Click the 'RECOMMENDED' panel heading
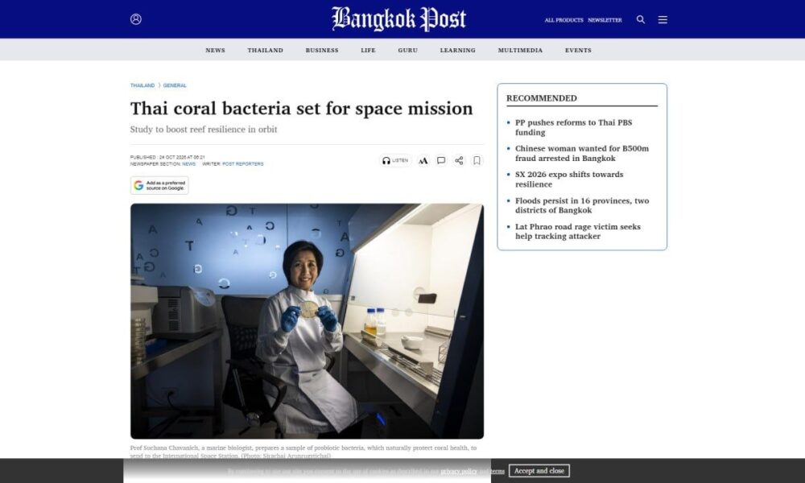Image resolution: width=805 pixels, height=483 pixels. pos(541,98)
